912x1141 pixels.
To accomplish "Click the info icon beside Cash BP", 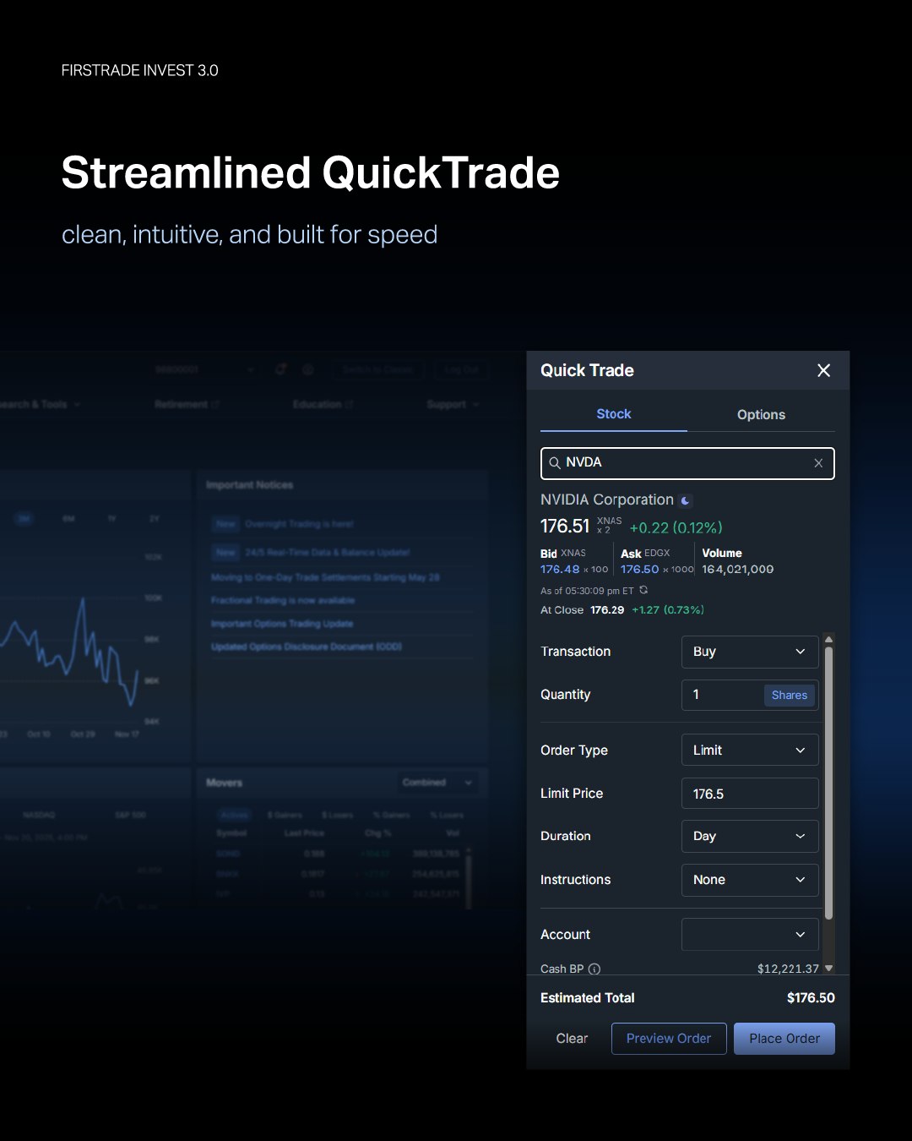I will click(594, 969).
